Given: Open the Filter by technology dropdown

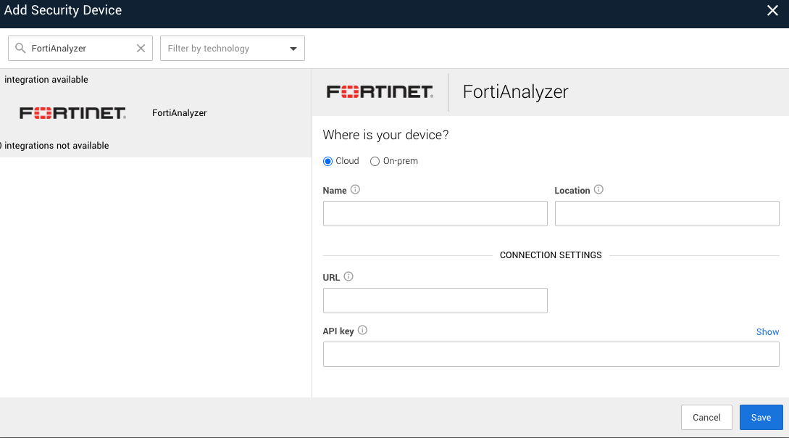Looking at the screenshot, I should pyautogui.click(x=232, y=48).
